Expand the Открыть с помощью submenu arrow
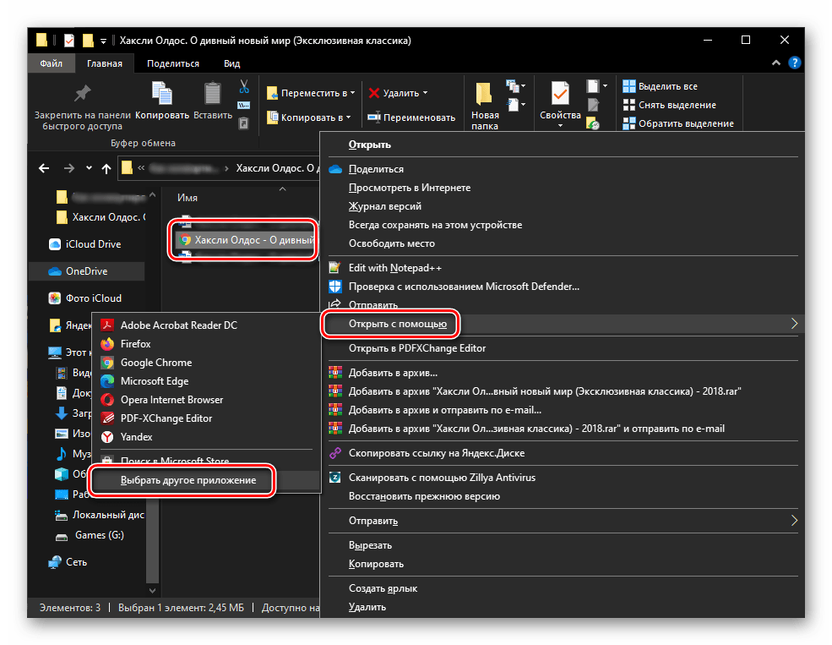 pos(794,323)
